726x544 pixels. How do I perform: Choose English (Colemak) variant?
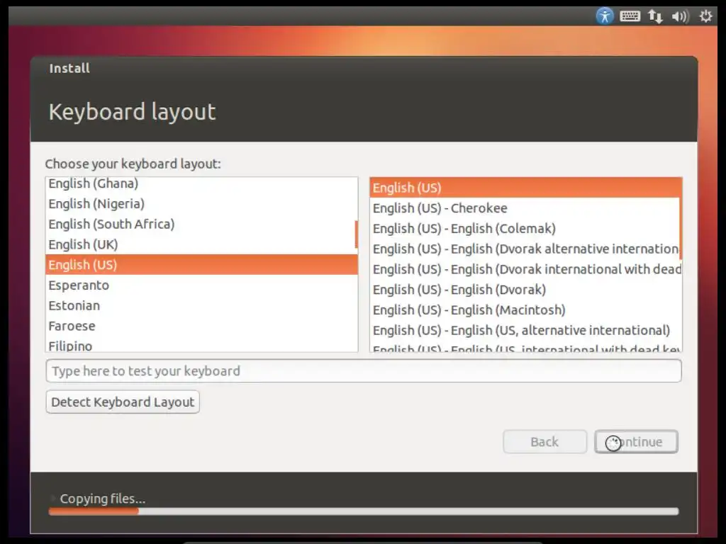pyautogui.click(x=525, y=229)
